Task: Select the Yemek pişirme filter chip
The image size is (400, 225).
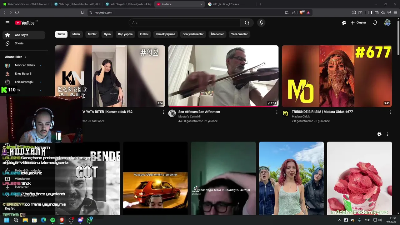Action: click(x=165, y=34)
